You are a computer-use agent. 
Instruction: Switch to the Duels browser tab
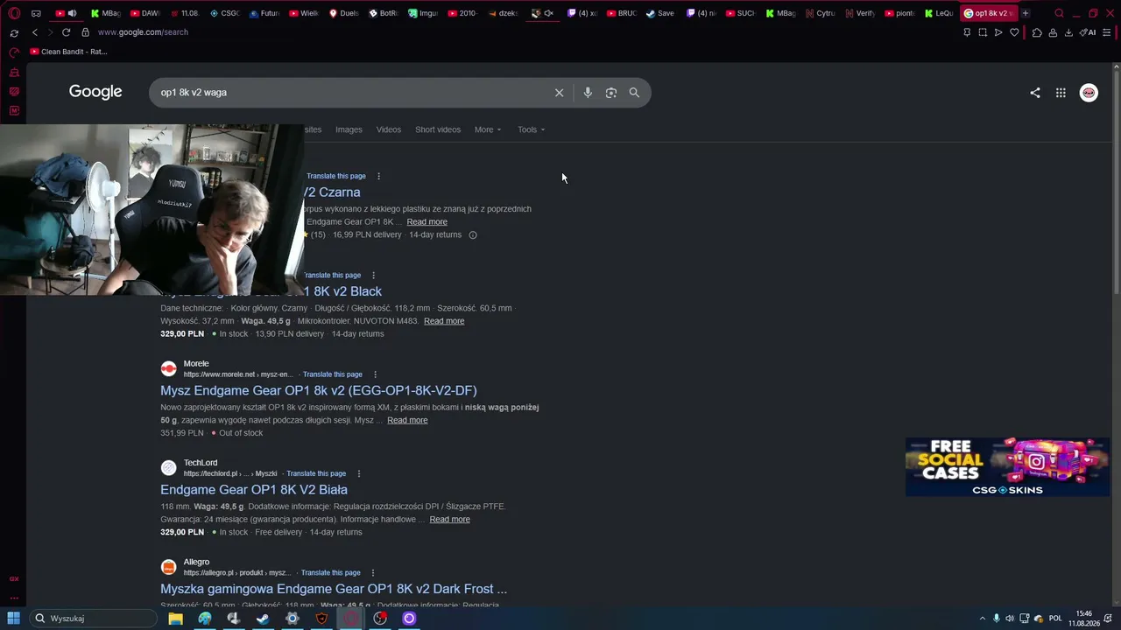(344, 13)
